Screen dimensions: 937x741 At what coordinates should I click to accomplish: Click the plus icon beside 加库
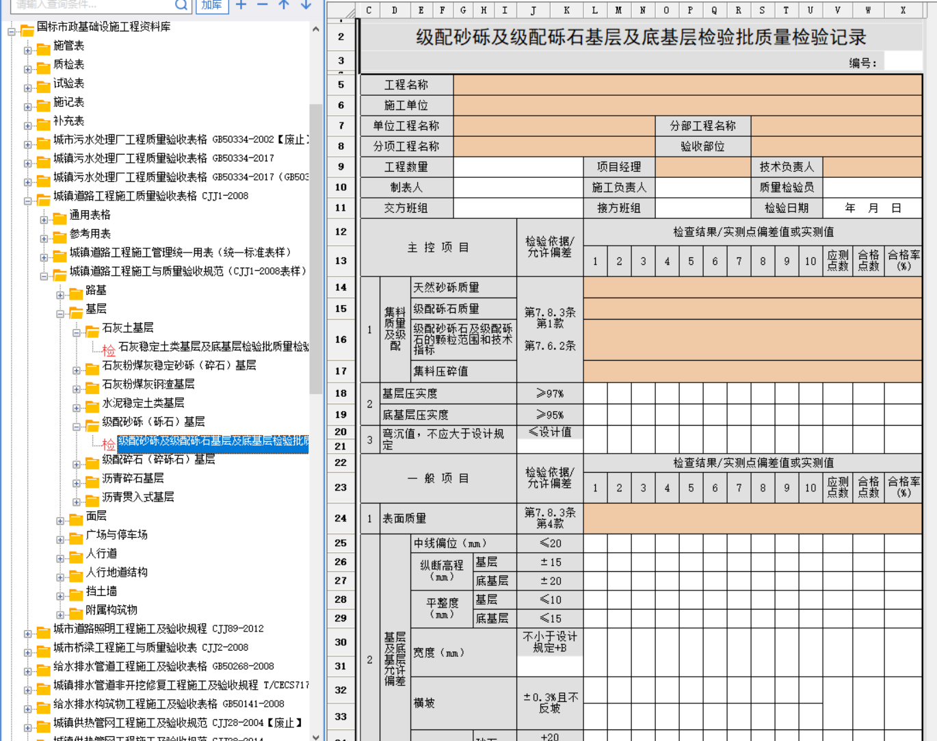[x=241, y=5]
